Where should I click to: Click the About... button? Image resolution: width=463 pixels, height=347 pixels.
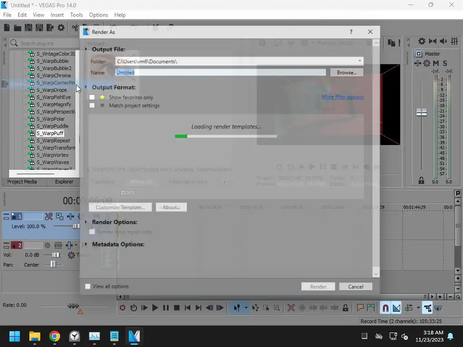pyautogui.click(x=171, y=207)
